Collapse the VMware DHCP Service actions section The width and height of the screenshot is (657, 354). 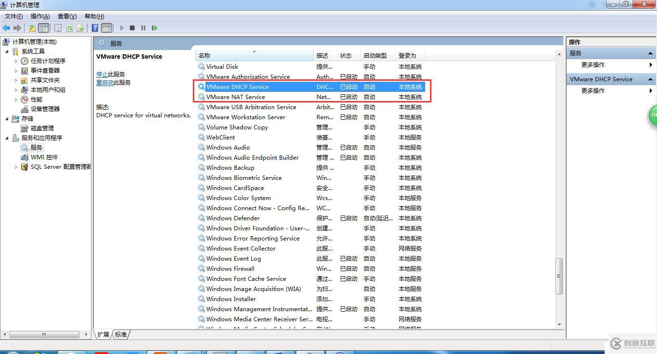tap(651, 79)
